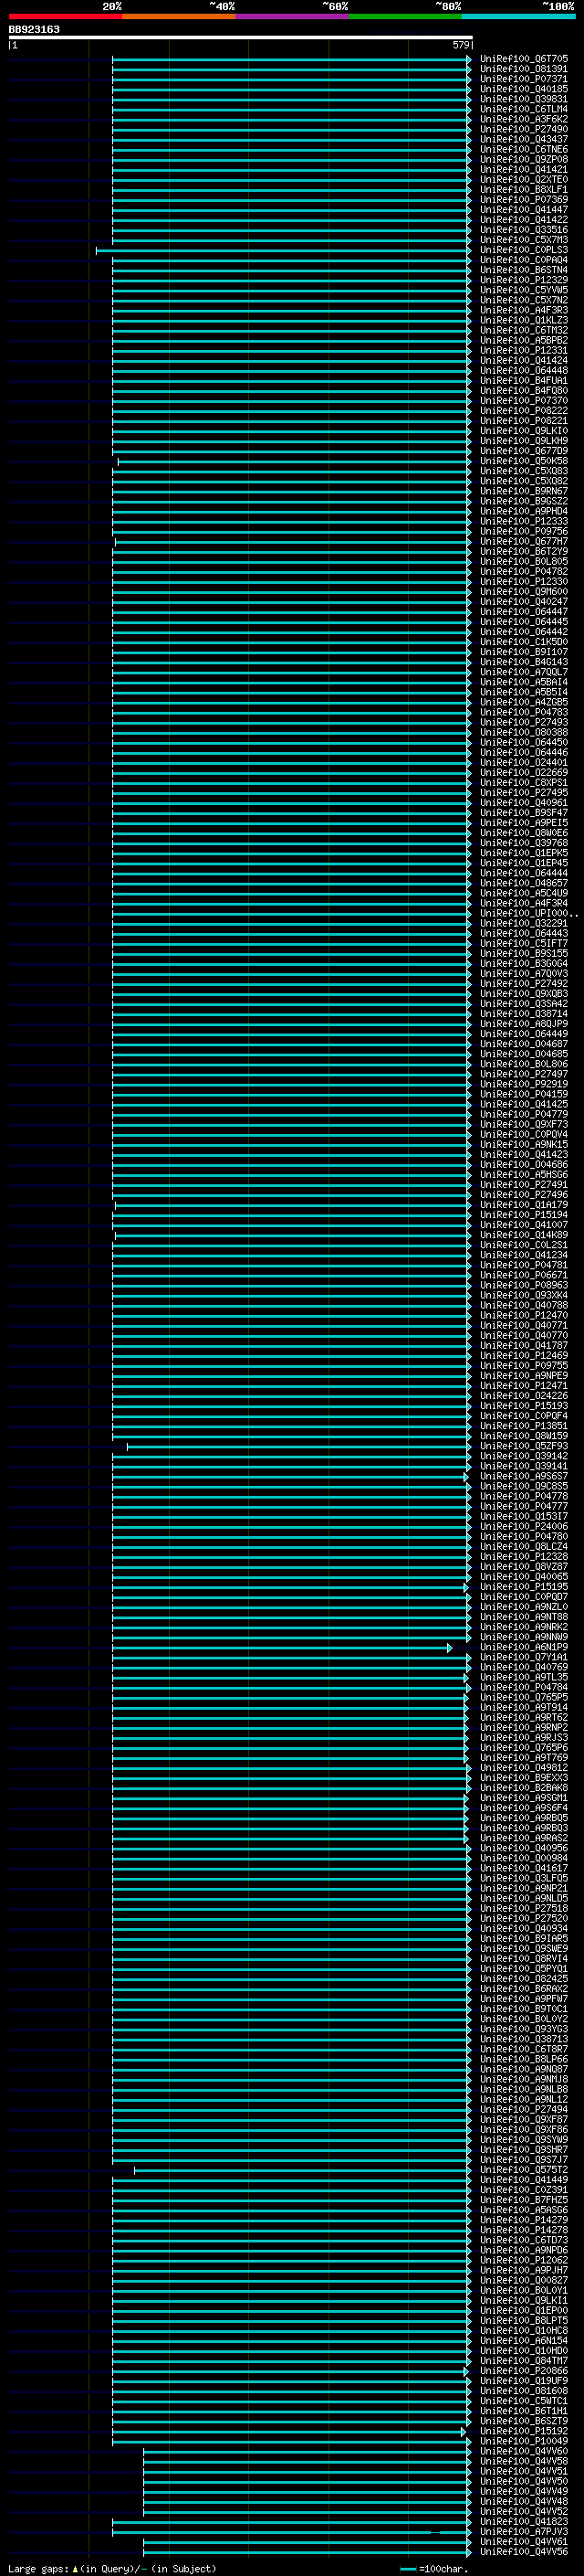The image size is (584, 2576).
Task: Click the green ~80% identity legend segment
Action: [405, 16]
